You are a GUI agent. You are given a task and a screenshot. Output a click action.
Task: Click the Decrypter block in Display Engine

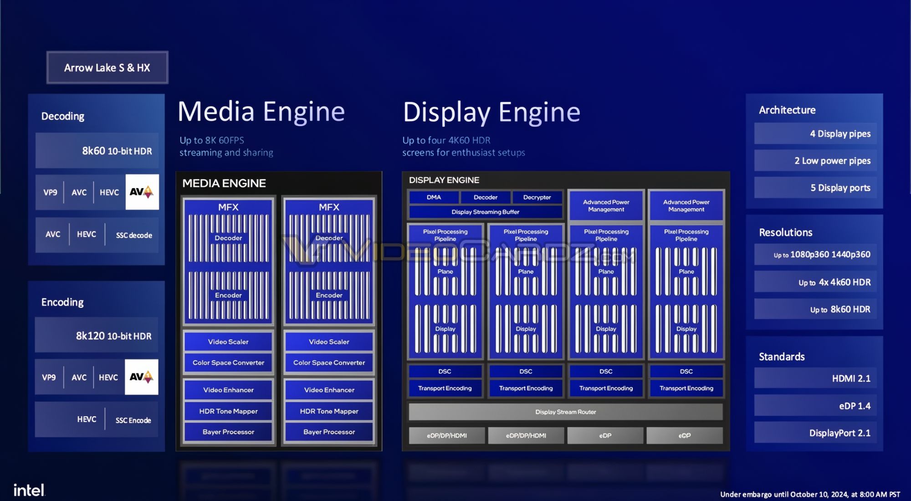click(537, 197)
